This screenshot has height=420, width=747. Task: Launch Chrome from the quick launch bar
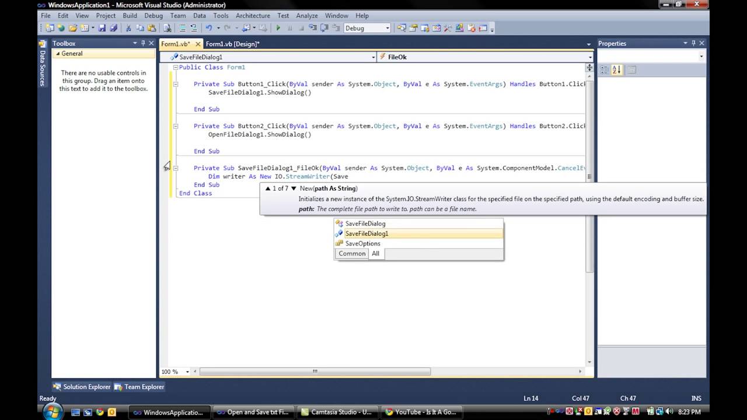click(100, 412)
